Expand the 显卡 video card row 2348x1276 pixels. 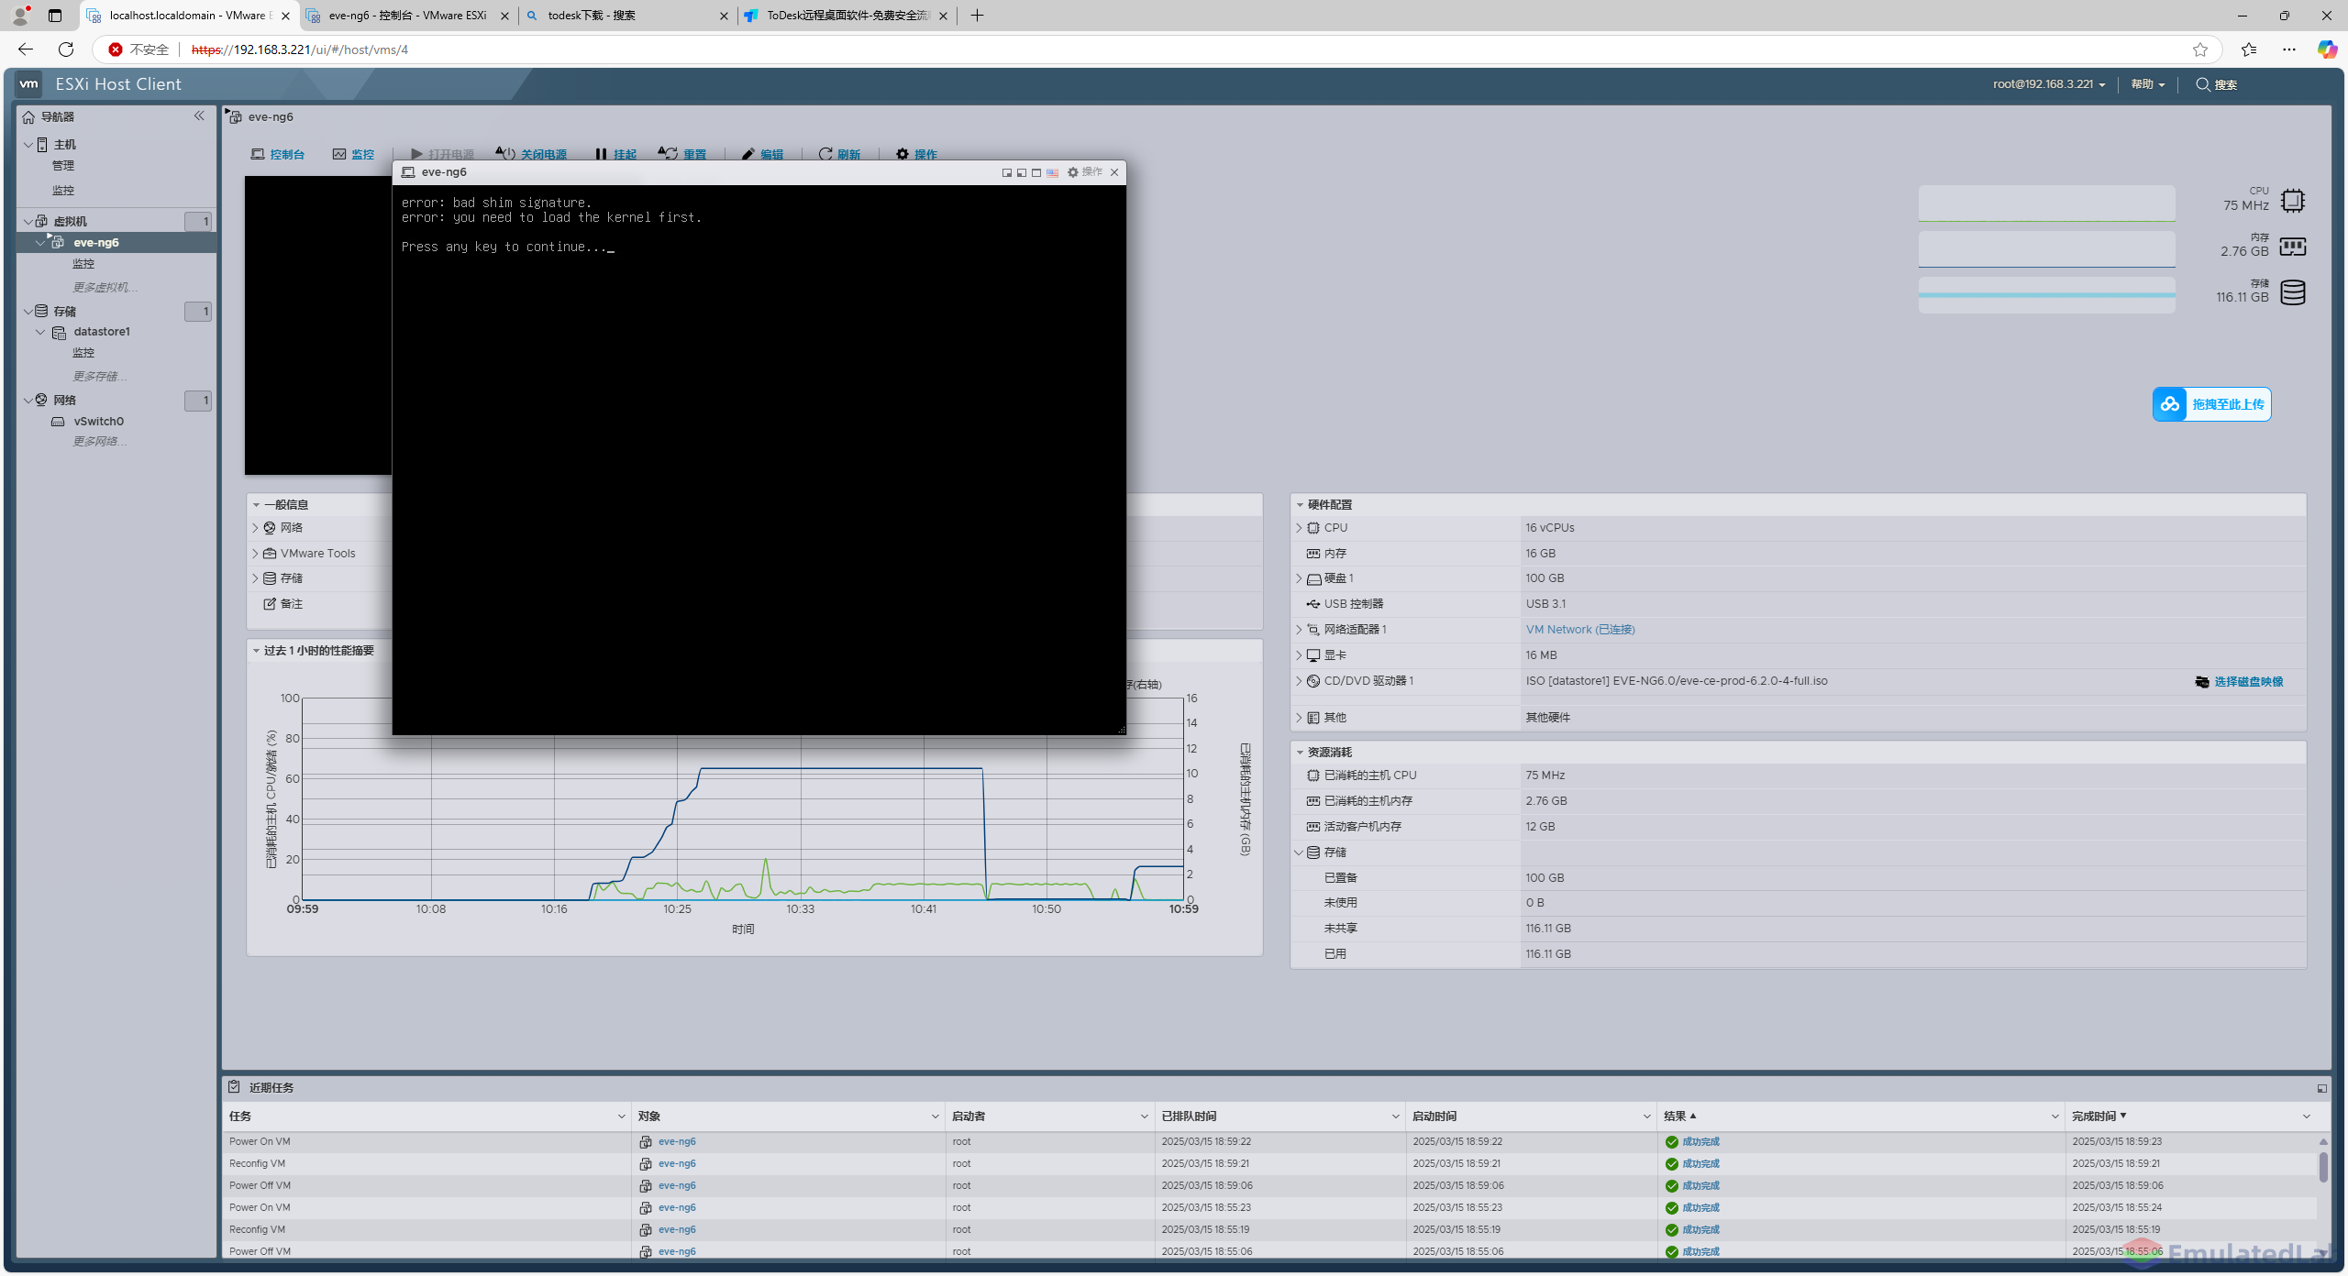click(x=1299, y=655)
